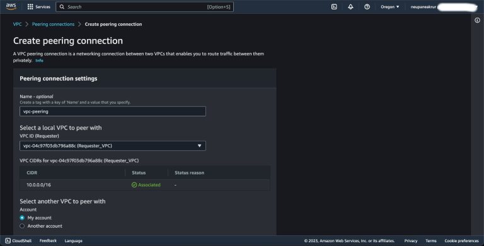
Task: Click the Peering connection settings heading
Action: [59, 79]
